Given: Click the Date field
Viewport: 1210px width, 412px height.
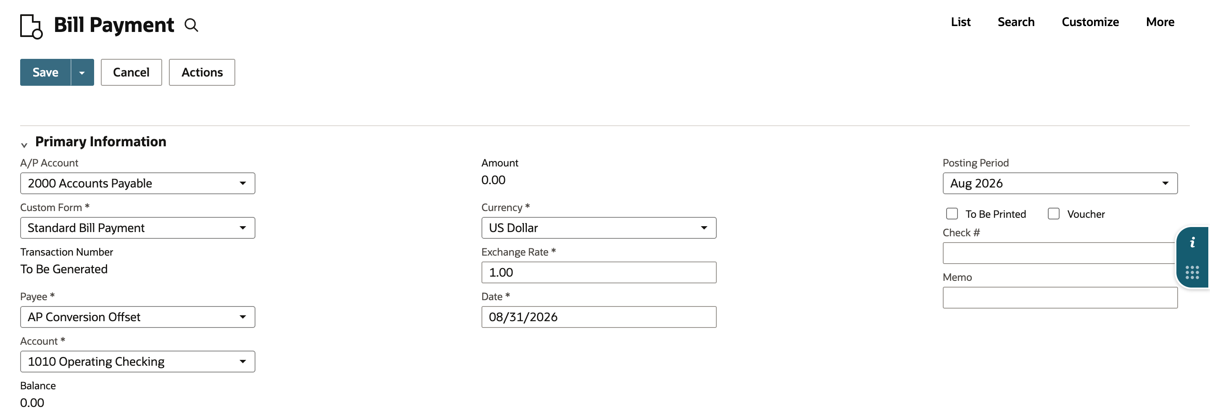Looking at the screenshot, I should pos(599,317).
